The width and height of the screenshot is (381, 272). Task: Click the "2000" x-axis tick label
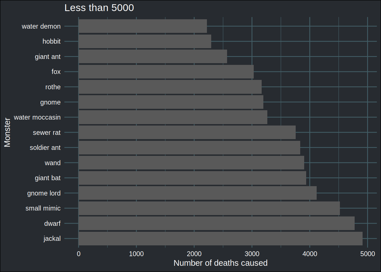194,254
